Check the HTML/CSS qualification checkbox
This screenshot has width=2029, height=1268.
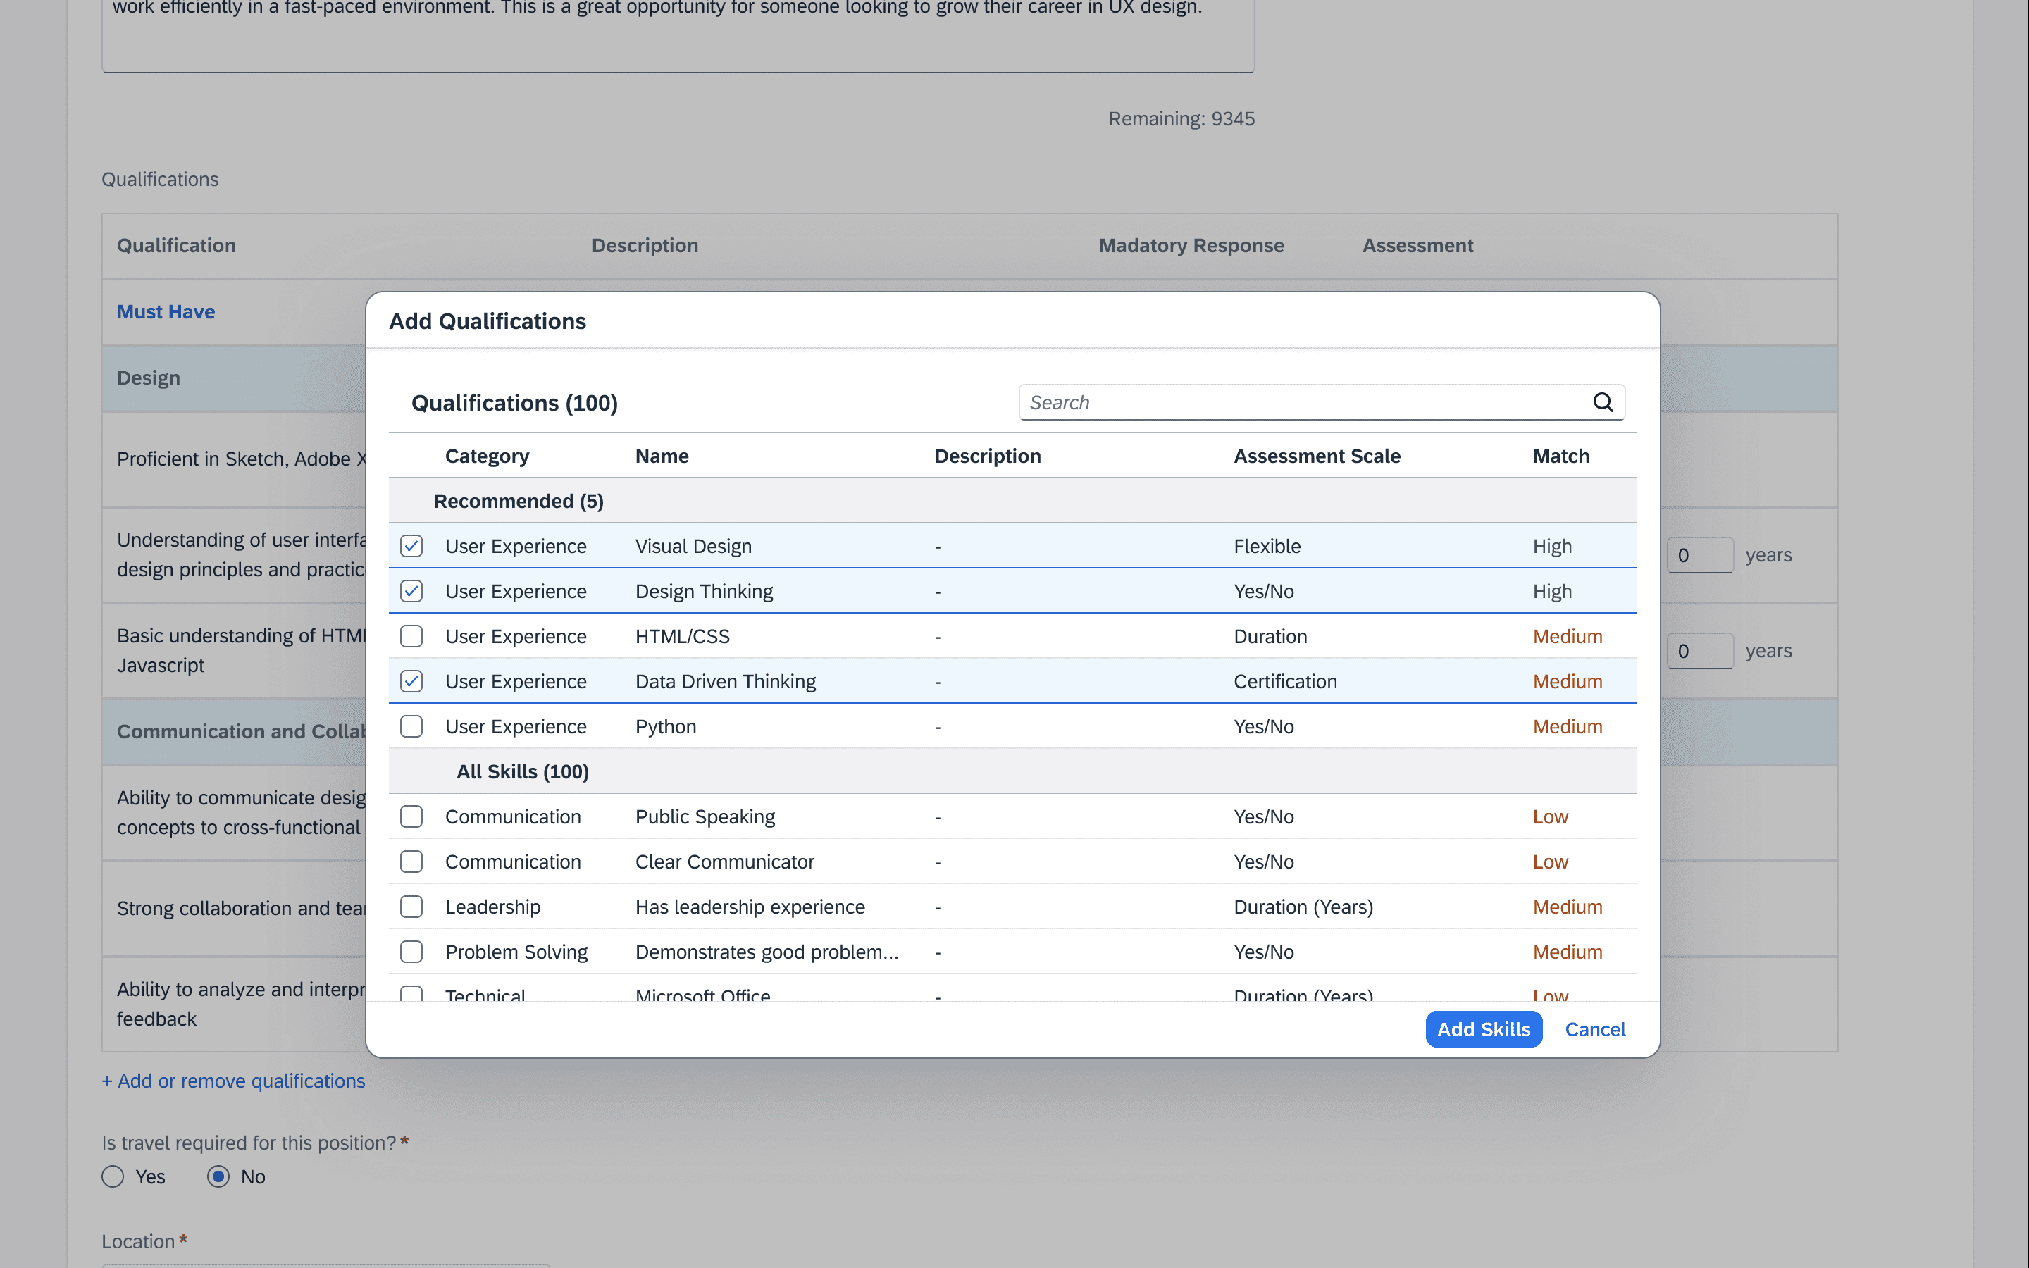411,637
